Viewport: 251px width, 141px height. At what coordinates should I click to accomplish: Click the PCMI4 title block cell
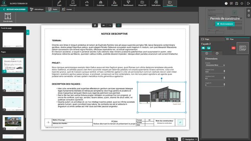(x=114, y=122)
